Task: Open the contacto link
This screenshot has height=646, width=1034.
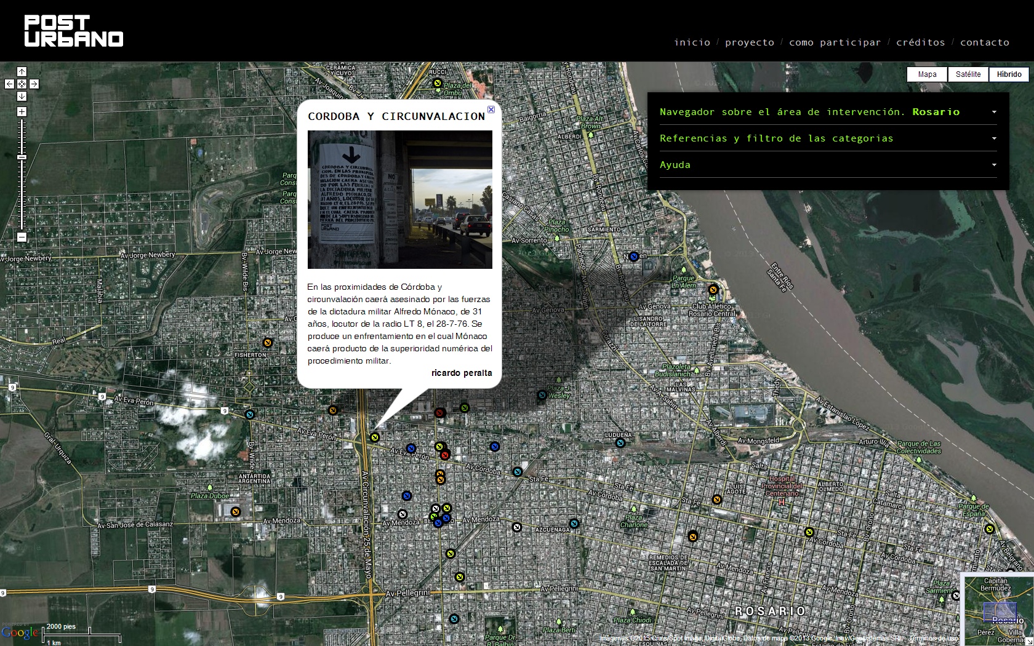Action: (x=984, y=42)
